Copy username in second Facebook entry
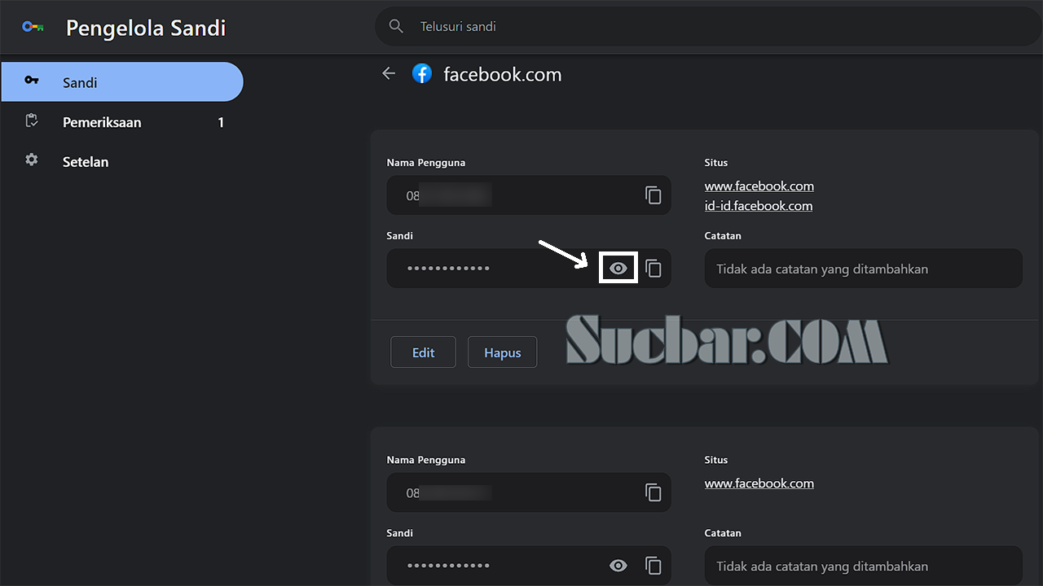 point(653,492)
